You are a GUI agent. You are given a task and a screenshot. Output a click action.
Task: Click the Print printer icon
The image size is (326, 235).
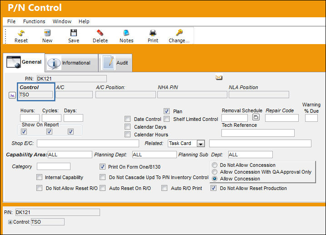153,33
